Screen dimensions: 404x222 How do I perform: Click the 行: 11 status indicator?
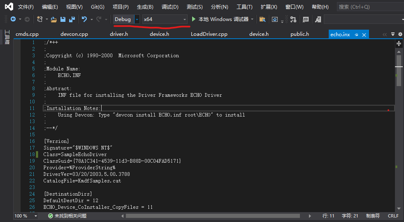coord(328,216)
